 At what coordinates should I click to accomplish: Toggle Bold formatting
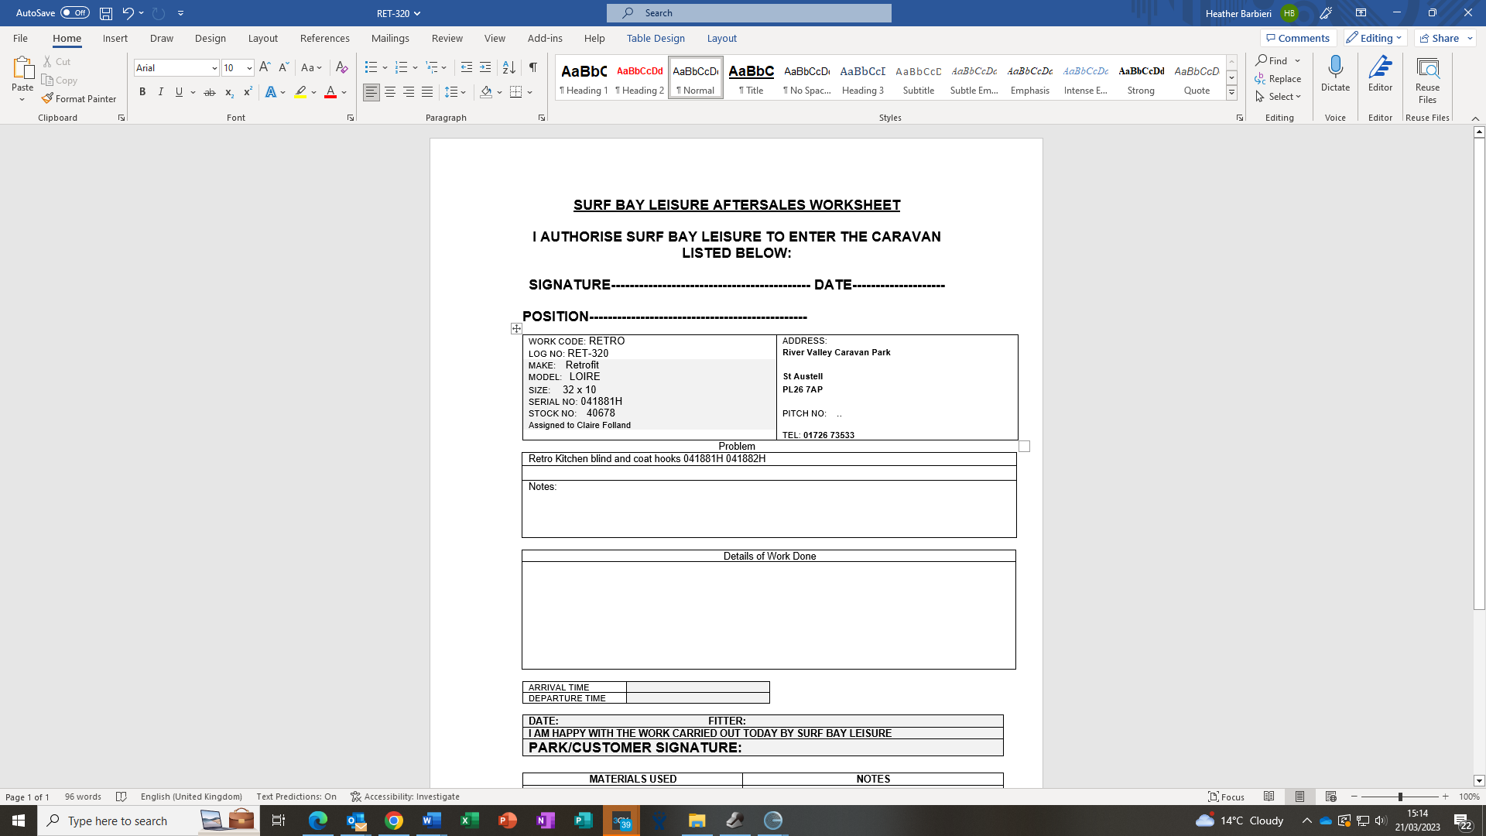coord(142,92)
